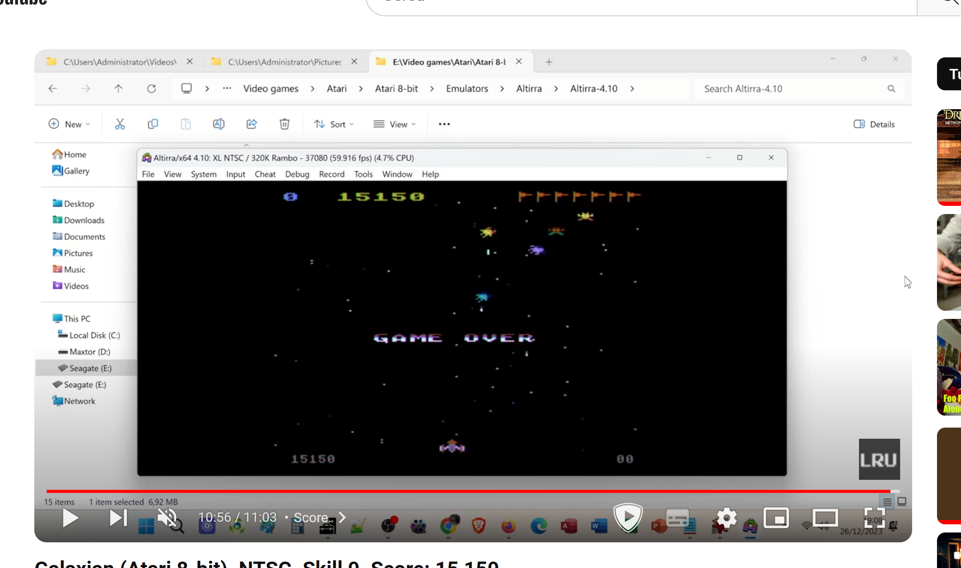Image resolution: width=961 pixels, height=568 pixels.
Task: Switch to the miniplayer
Action: point(776,518)
